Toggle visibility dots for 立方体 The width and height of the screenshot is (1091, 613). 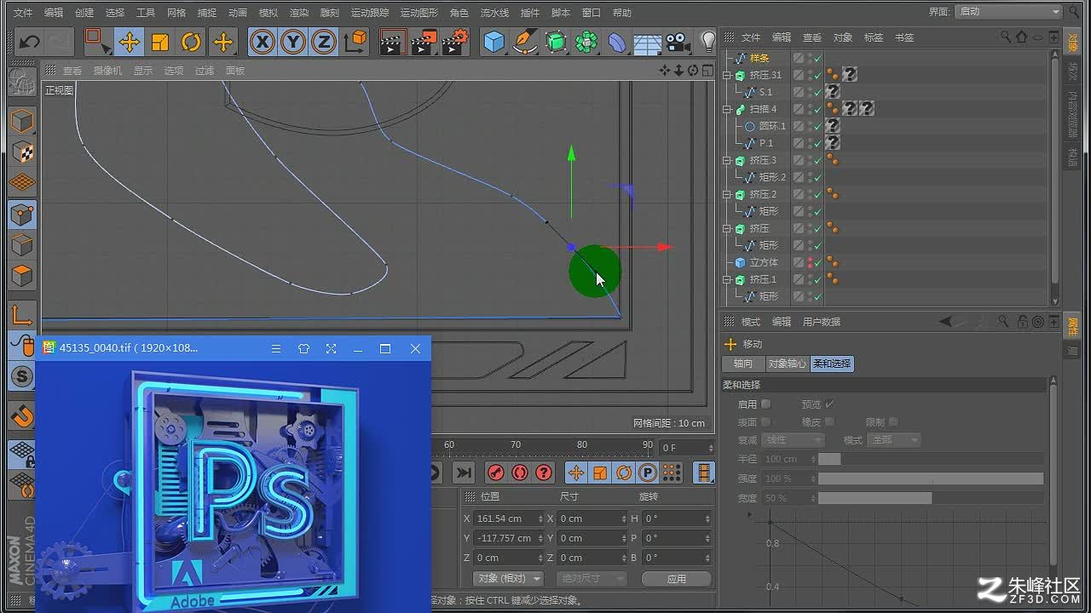[810, 262]
